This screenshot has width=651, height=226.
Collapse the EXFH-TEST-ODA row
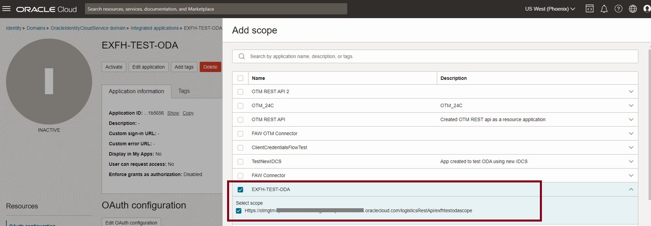(631, 189)
